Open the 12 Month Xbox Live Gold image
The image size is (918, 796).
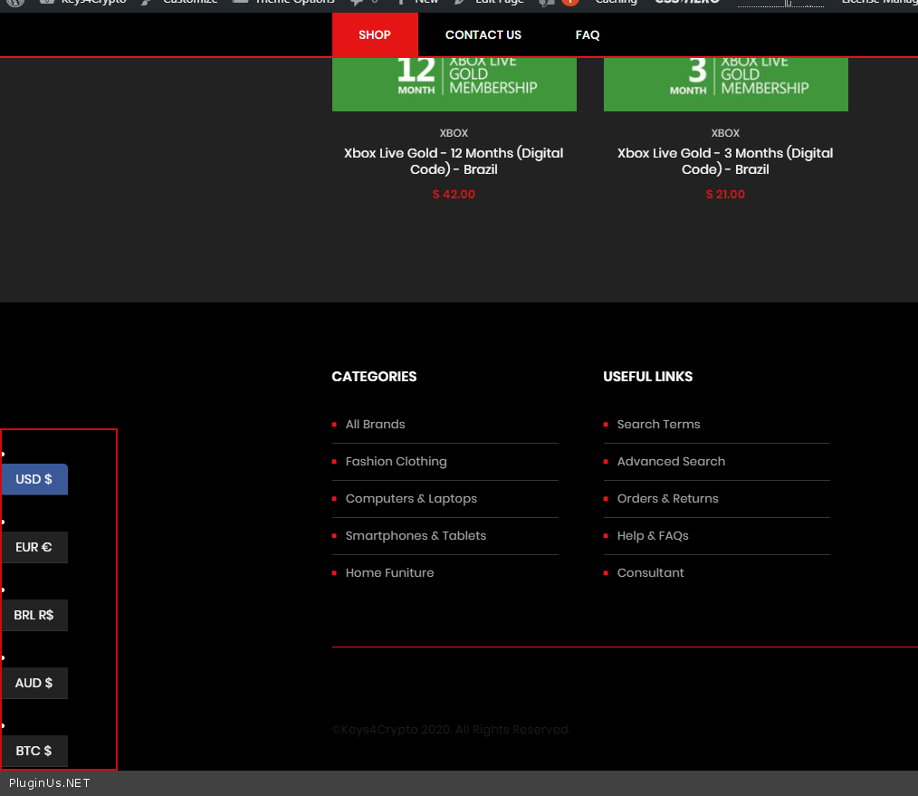coord(454,82)
